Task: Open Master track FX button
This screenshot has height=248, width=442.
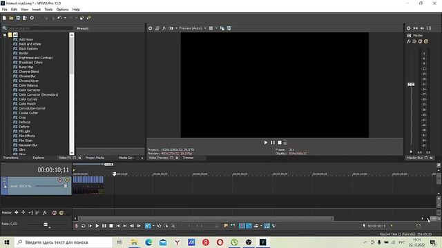Action: click(x=44, y=213)
